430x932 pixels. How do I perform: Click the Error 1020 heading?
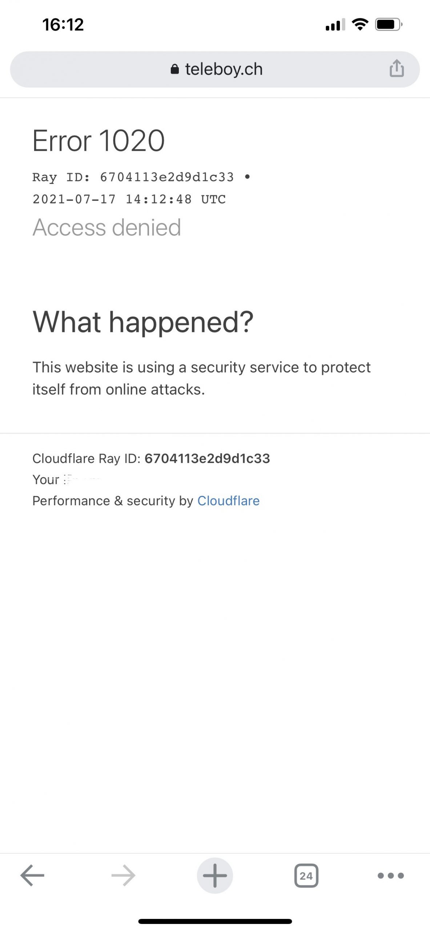[99, 141]
